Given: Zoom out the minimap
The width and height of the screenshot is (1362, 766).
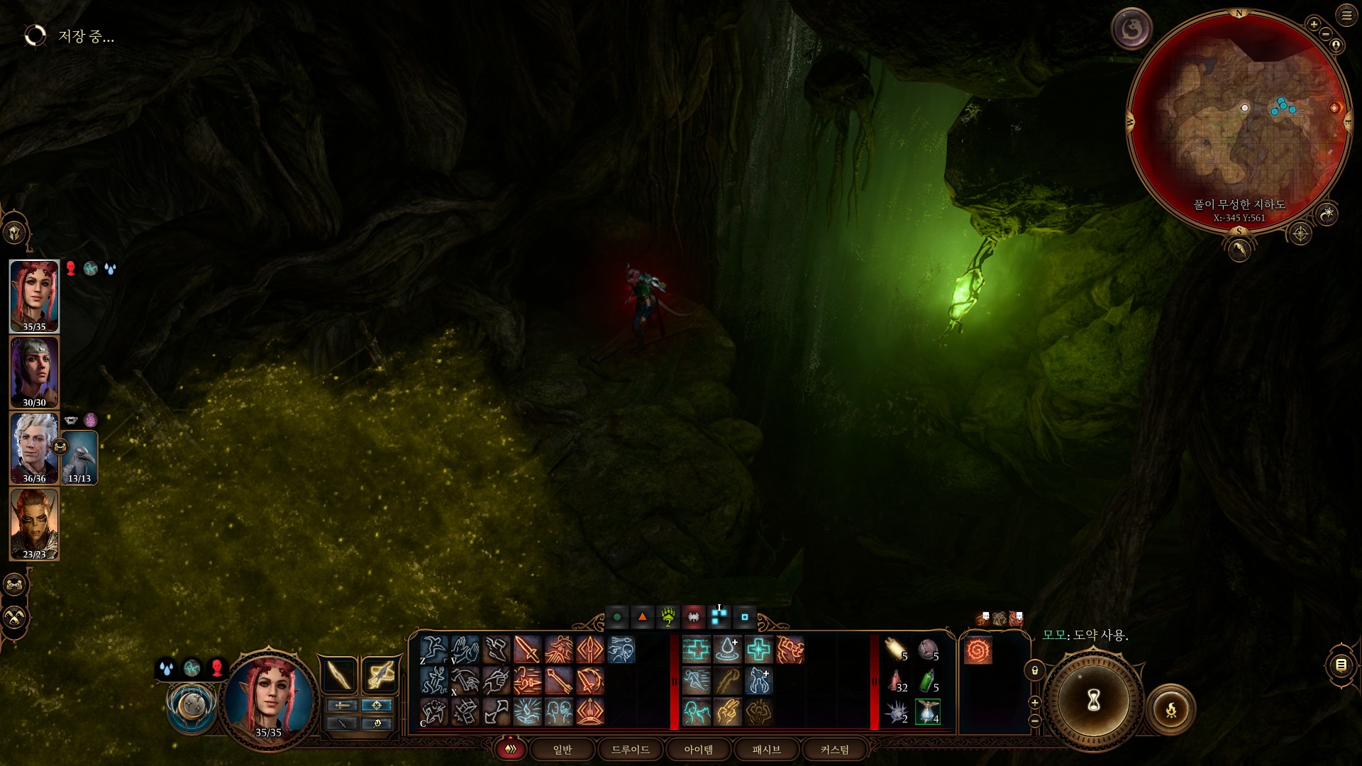Looking at the screenshot, I should tap(1326, 33).
